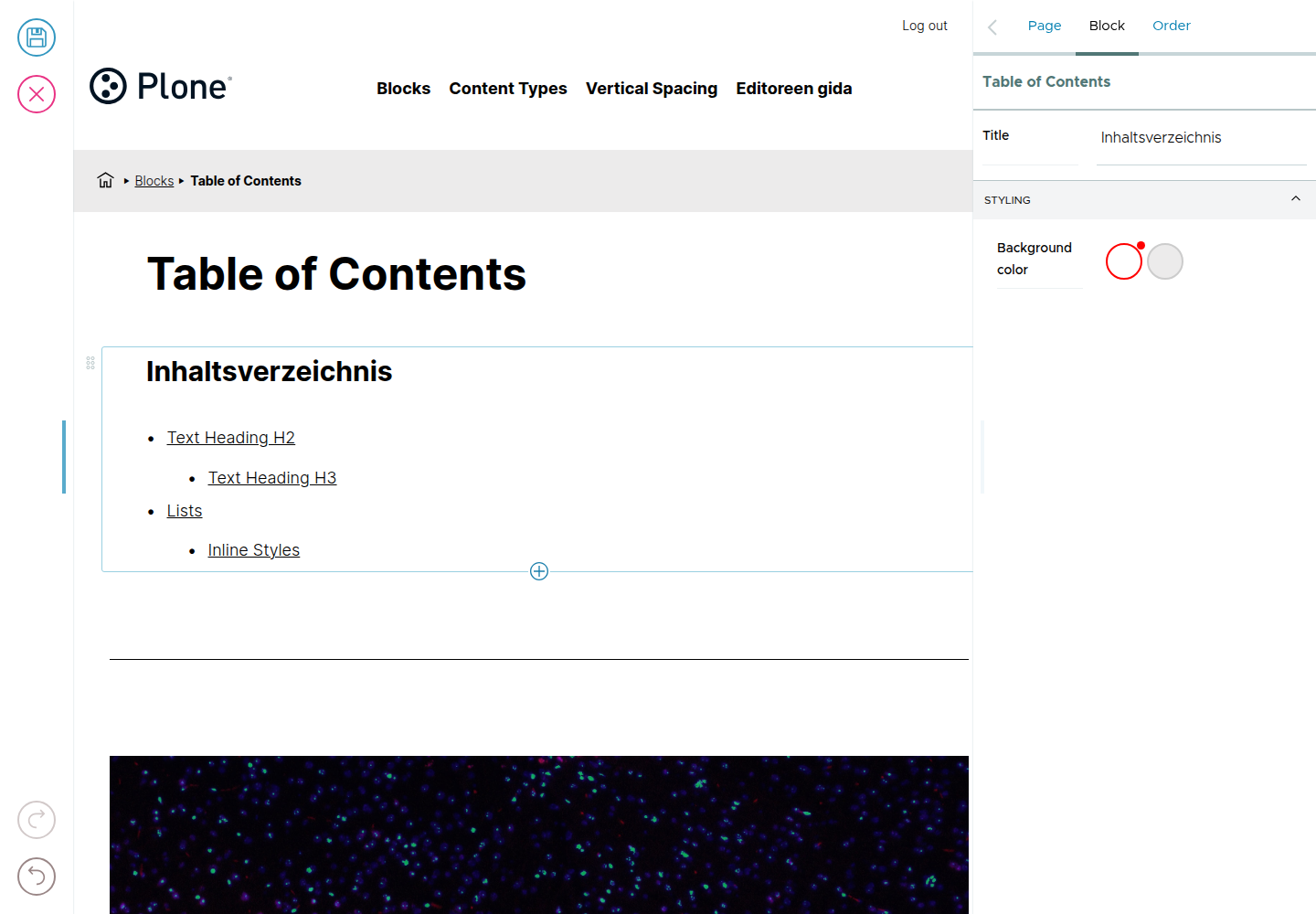Jump to Text Heading H3 entry
1316x914 pixels.
tap(272, 478)
